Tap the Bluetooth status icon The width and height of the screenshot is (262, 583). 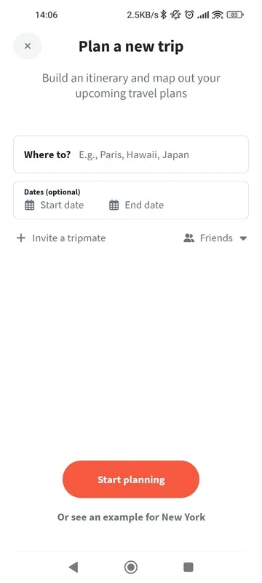tap(163, 15)
